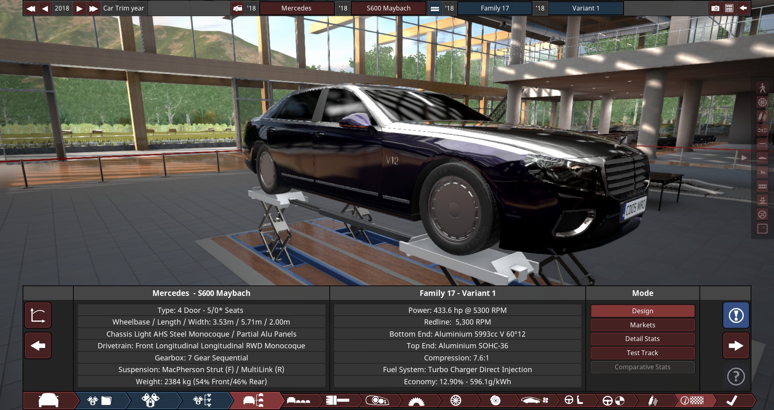774x410 pixels.
Task: Select the Variant 1 engine name field
Action: pyautogui.click(x=586, y=8)
